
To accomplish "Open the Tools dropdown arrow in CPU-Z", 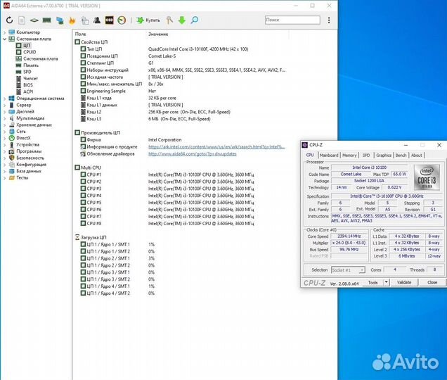I will 386,282.
